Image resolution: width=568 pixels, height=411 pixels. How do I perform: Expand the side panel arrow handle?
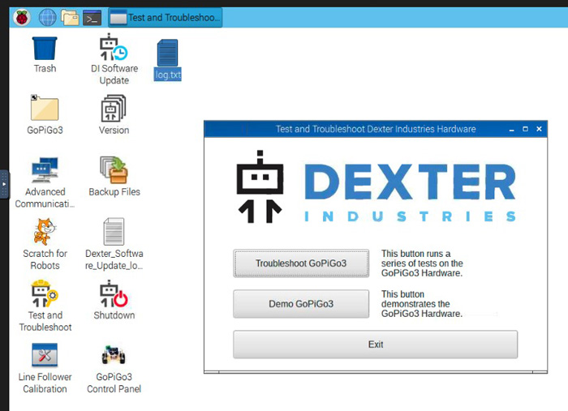[x=3, y=184]
